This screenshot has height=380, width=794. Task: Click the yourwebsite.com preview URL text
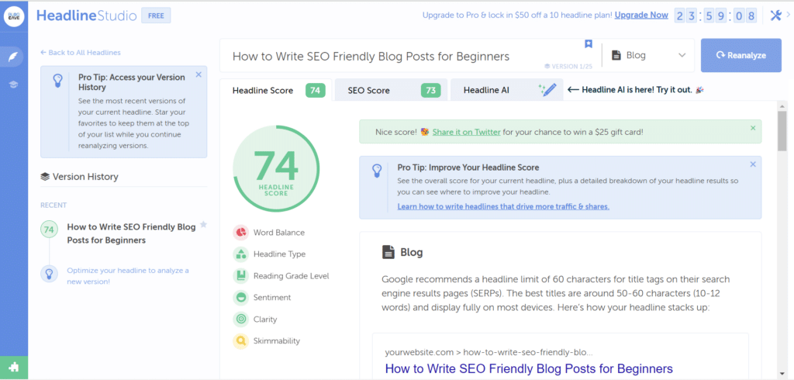coord(488,352)
